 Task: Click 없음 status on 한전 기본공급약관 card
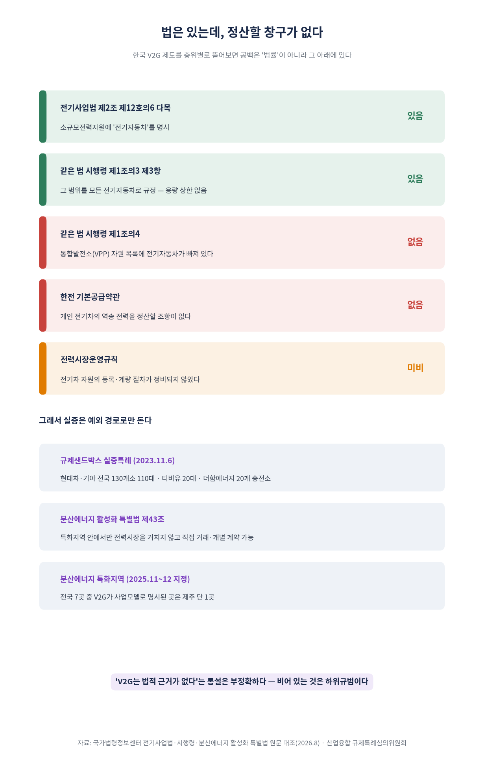pos(415,305)
